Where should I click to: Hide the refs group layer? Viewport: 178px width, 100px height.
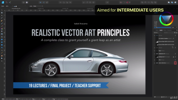(x=175, y=60)
